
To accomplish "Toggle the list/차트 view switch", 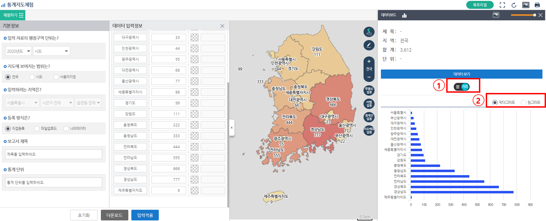I will click(461, 87).
